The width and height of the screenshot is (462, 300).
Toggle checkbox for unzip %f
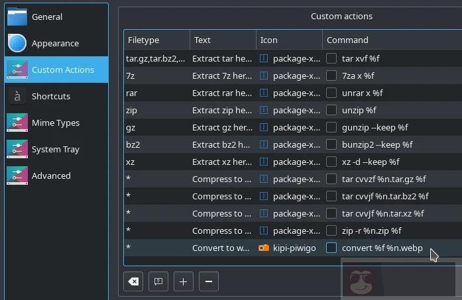[x=331, y=110]
